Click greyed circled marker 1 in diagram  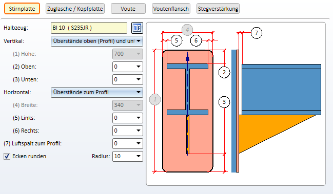(155, 99)
